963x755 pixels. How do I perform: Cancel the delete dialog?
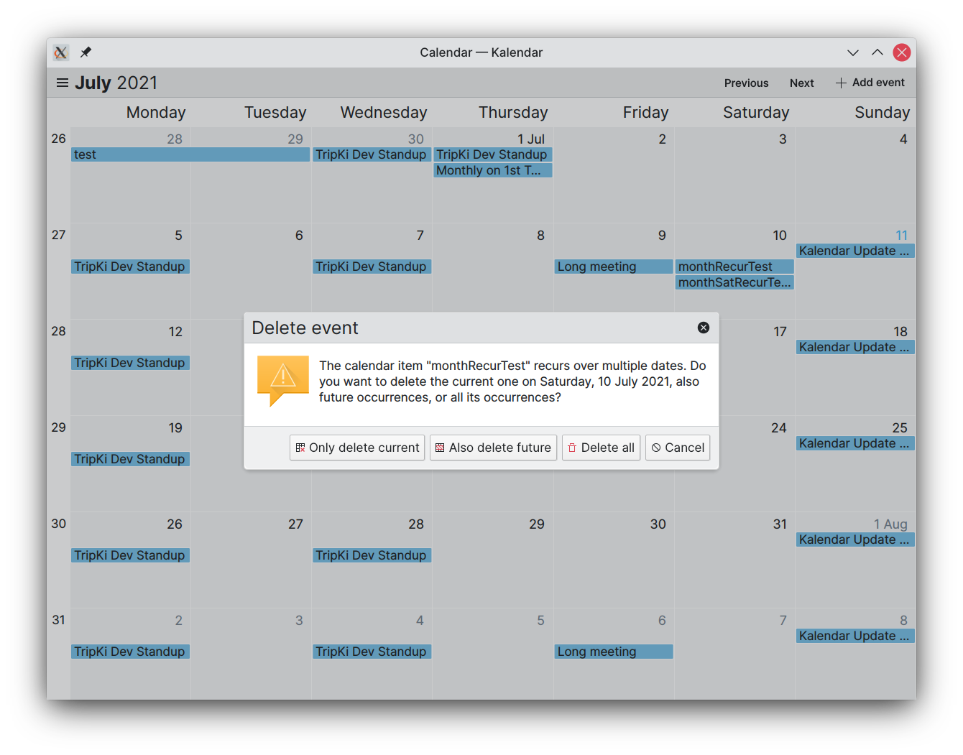point(678,448)
